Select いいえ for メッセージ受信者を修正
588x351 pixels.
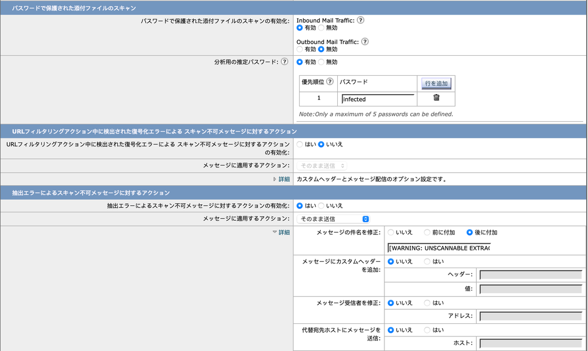(391, 303)
